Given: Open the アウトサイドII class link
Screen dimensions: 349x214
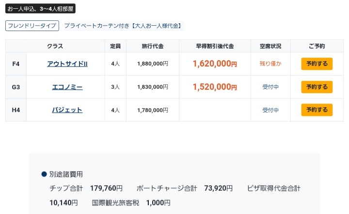Looking at the screenshot, I should (67, 64).
